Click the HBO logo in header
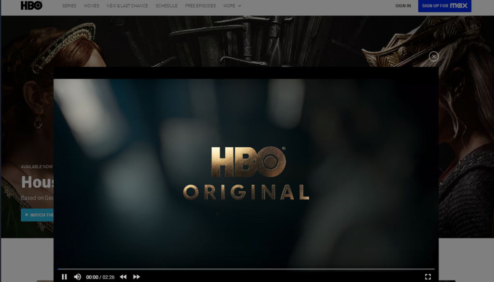This screenshot has height=282, width=494. click(31, 6)
